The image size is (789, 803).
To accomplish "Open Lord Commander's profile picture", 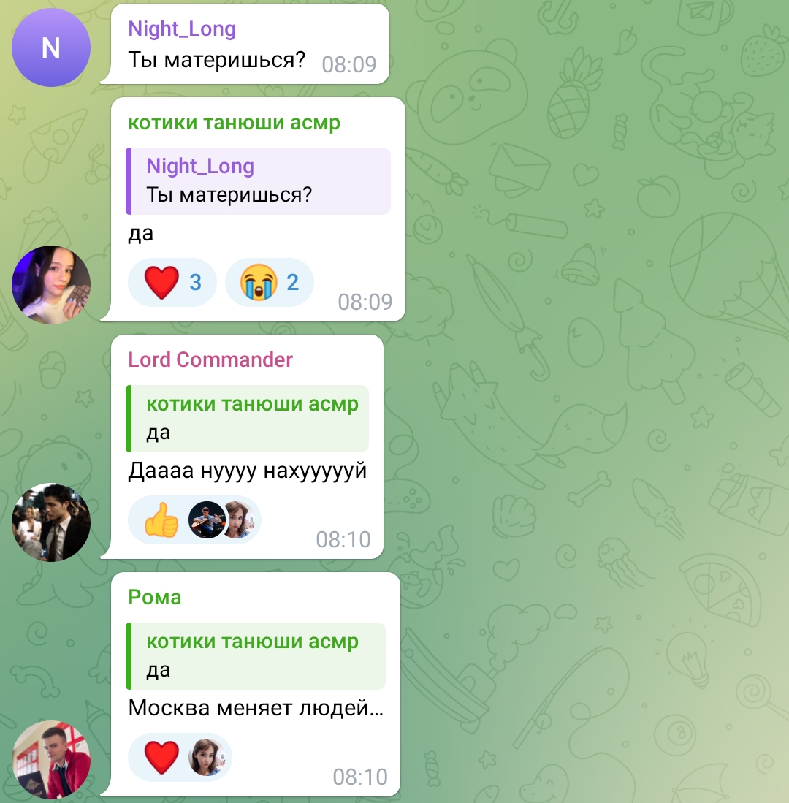I will (x=51, y=522).
